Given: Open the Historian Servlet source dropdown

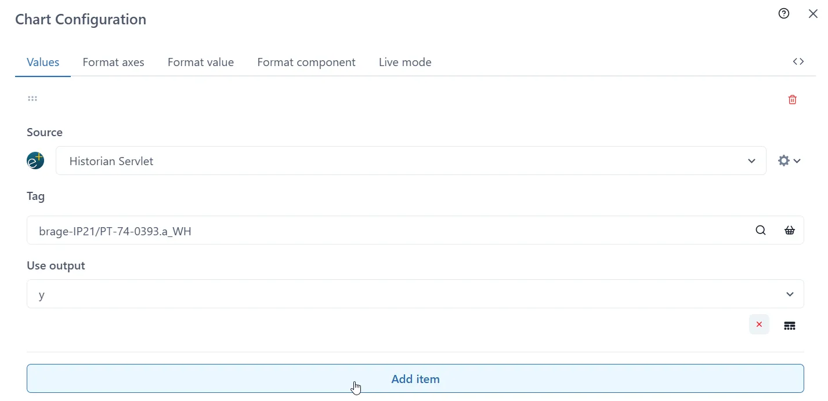Looking at the screenshot, I should click(751, 161).
